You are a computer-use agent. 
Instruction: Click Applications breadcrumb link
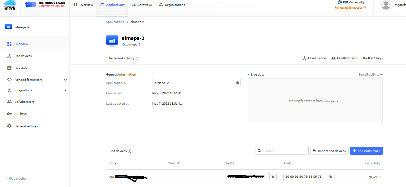pos(115,22)
